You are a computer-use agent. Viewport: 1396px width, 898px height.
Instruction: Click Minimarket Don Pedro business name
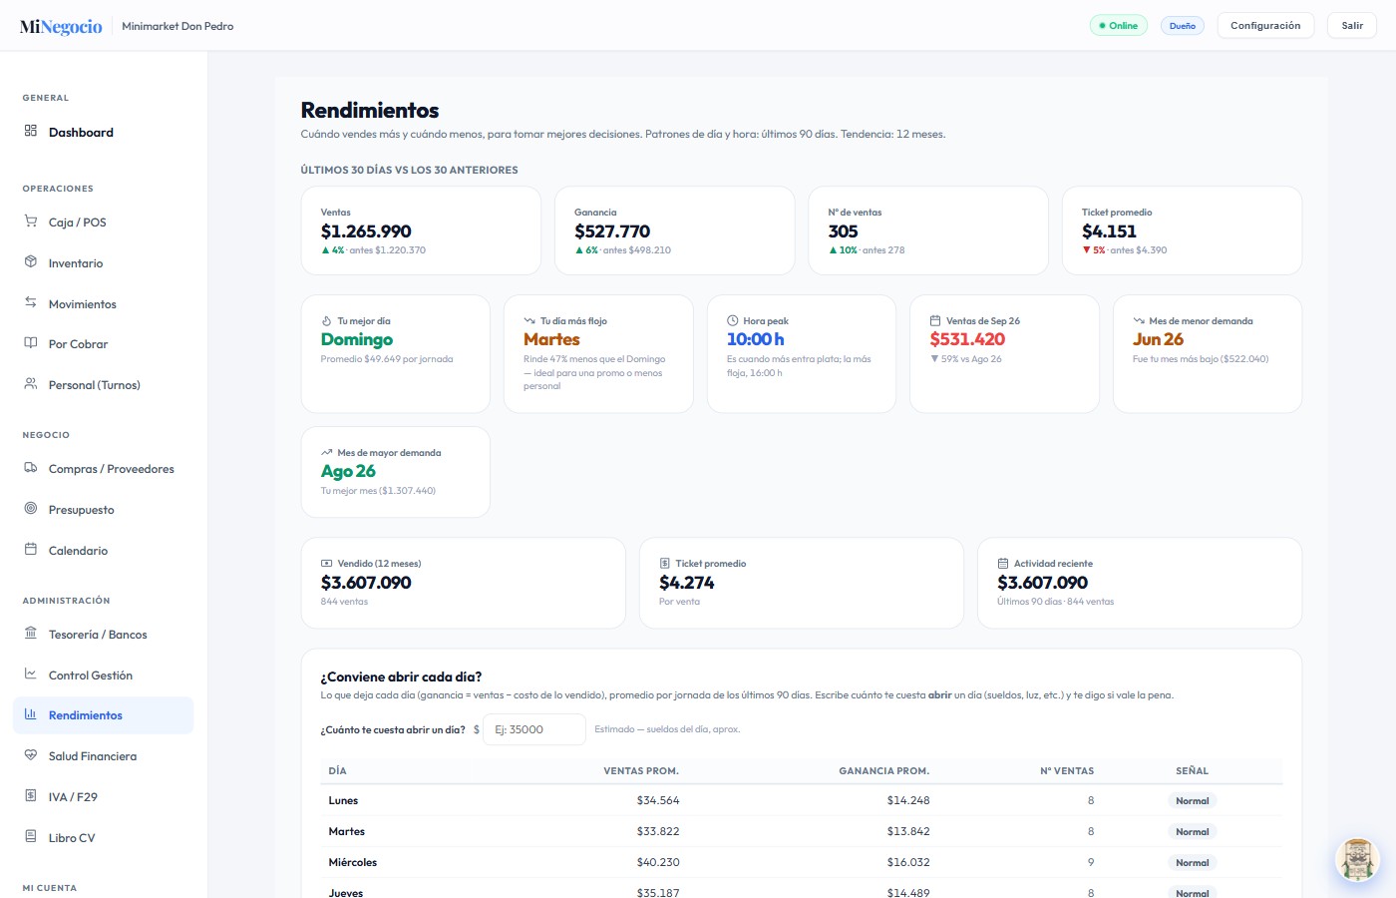pyautogui.click(x=177, y=26)
